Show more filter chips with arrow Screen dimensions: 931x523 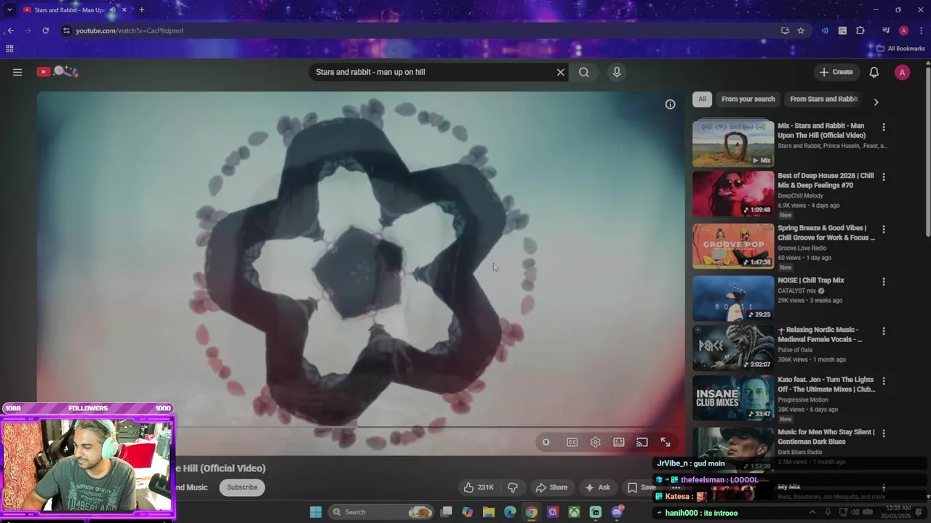pos(876,102)
